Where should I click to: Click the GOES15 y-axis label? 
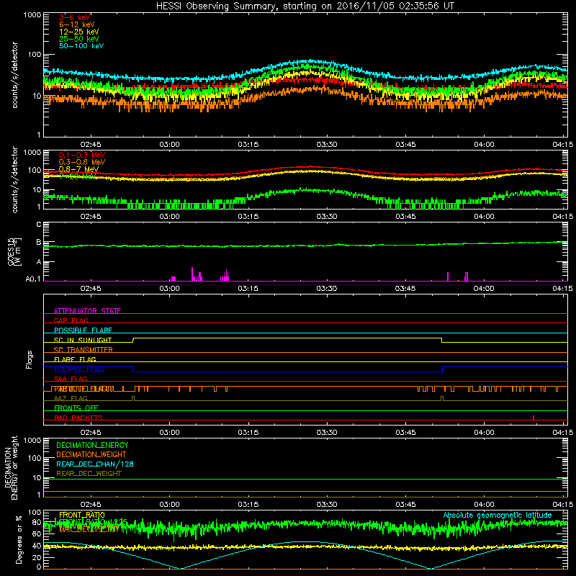(x=14, y=251)
